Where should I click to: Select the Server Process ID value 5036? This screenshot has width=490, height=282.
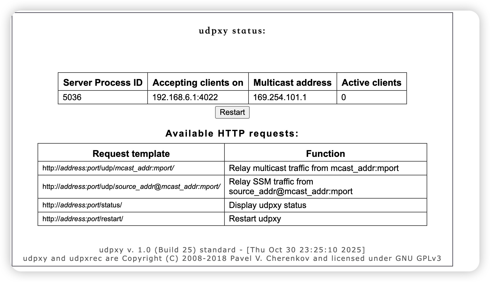(70, 97)
